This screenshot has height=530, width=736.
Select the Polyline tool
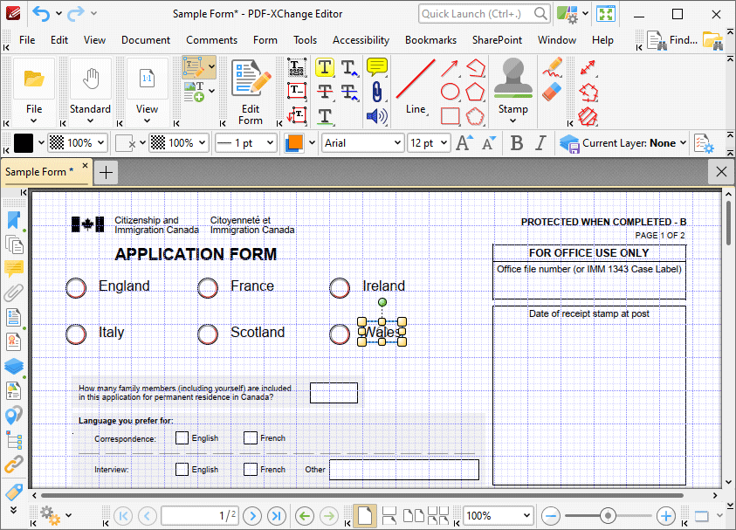[x=475, y=68]
